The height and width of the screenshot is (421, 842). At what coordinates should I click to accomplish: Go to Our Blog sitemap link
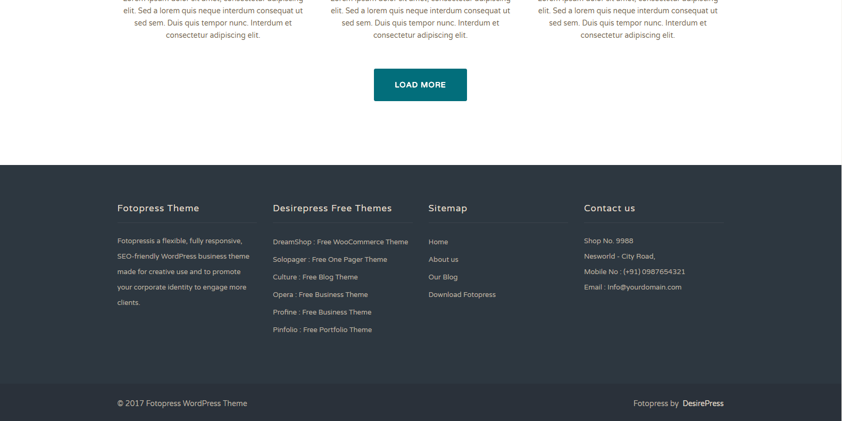tap(443, 277)
